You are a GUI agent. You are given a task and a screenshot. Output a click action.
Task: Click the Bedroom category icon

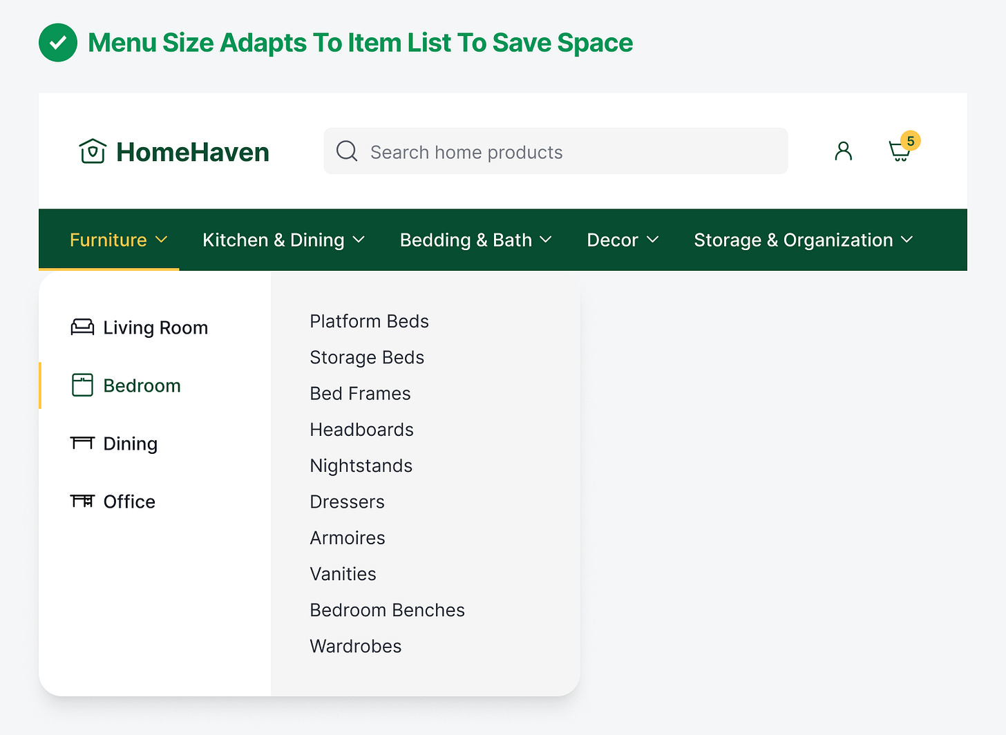(x=82, y=385)
